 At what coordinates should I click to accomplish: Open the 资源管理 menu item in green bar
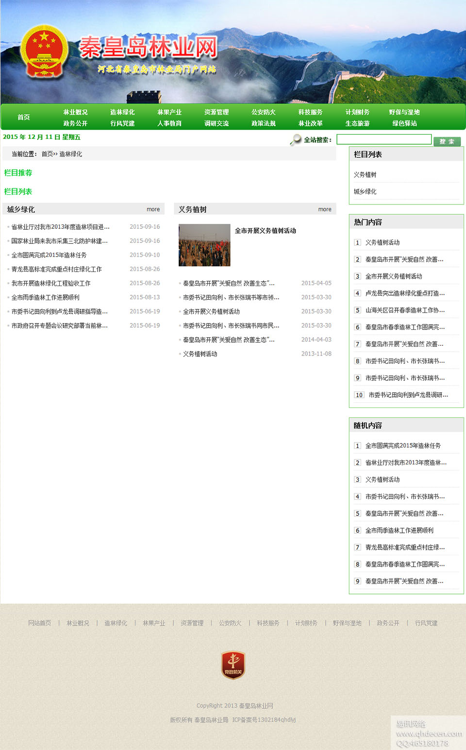[216, 112]
